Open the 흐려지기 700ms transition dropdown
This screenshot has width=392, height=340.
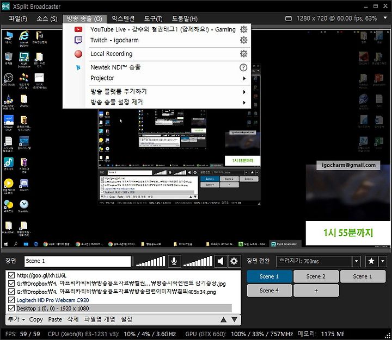tap(356, 261)
